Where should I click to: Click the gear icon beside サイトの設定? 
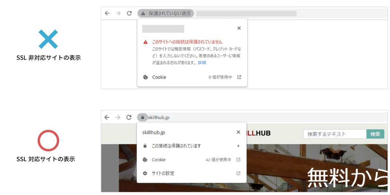(145, 174)
